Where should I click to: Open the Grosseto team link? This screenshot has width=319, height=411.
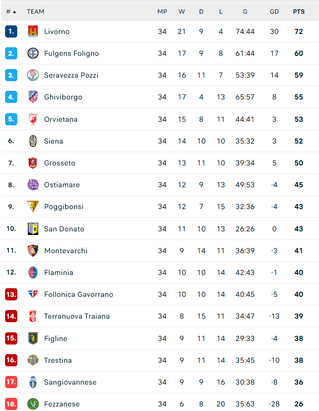tap(59, 163)
